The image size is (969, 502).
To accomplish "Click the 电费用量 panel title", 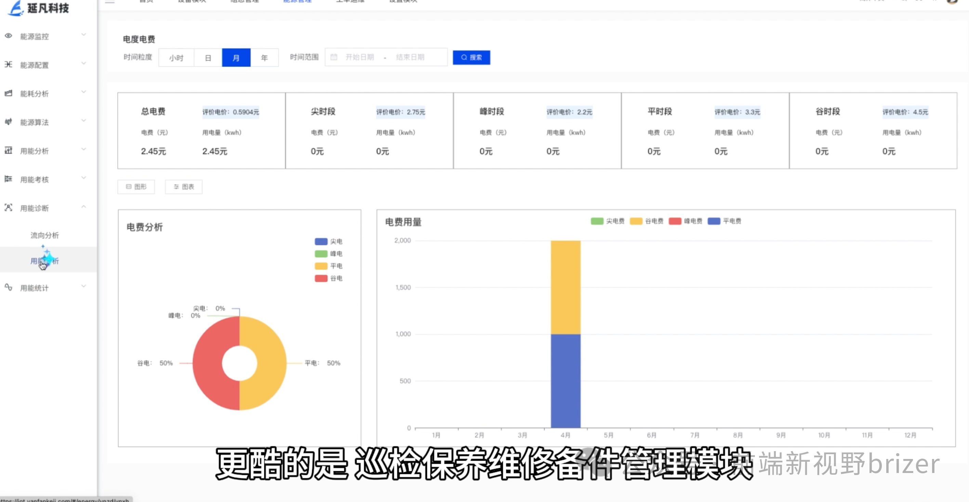I will [x=403, y=222].
